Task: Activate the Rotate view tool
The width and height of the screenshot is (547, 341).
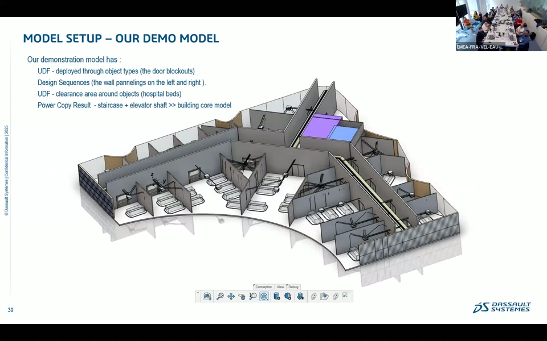Action: [x=242, y=297]
